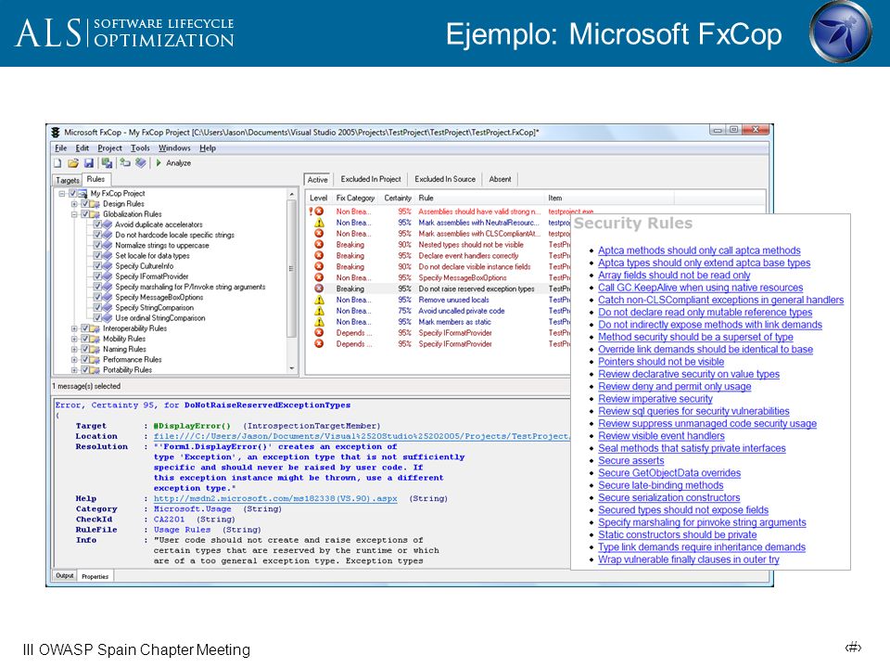
Task: Expand the Interoperability Rules node
Action: (x=74, y=328)
